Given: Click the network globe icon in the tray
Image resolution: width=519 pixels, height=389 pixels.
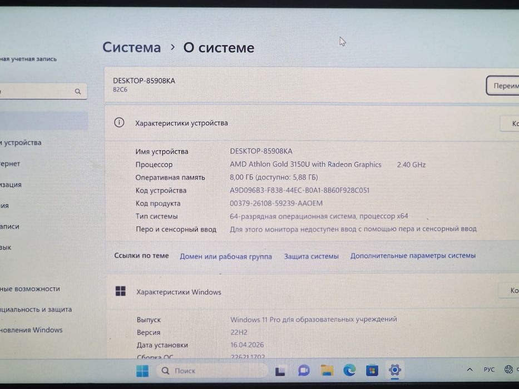Looking at the screenshot, I should click(x=508, y=369).
